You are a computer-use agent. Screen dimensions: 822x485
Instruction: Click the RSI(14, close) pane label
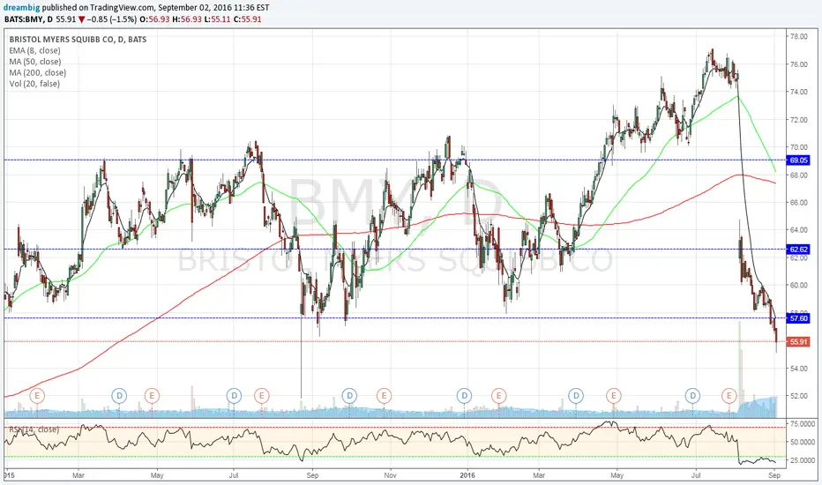pyautogui.click(x=34, y=429)
